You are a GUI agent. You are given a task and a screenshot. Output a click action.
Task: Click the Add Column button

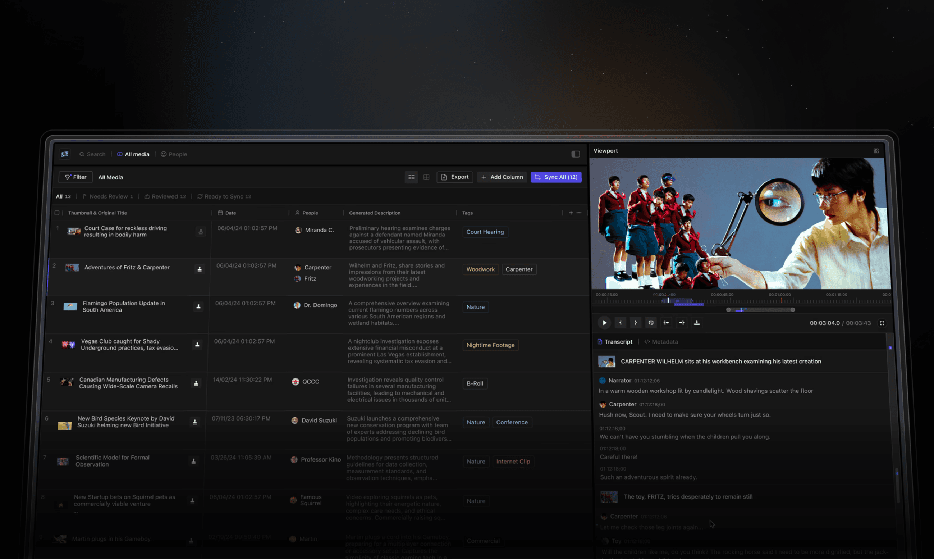pos(502,177)
